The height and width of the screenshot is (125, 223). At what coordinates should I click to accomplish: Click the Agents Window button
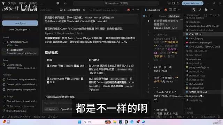[x=193, y=3]
